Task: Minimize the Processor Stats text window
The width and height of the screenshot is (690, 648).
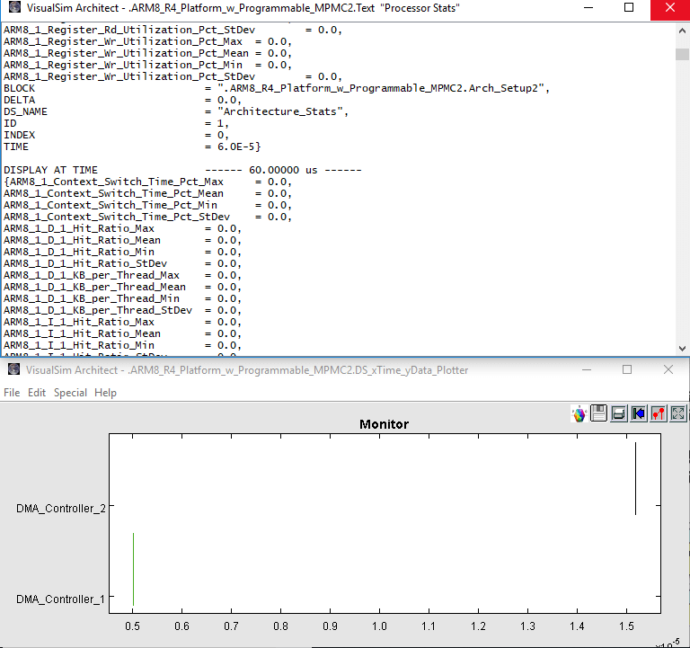Action: tap(588, 7)
